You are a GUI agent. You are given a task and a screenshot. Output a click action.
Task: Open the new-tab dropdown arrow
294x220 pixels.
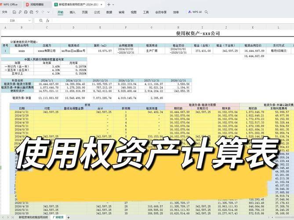pyautogui.click(x=113, y=4)
